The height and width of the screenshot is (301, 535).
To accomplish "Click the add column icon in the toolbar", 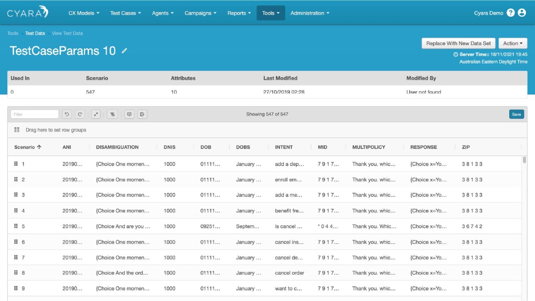I will tap(141, 114).
